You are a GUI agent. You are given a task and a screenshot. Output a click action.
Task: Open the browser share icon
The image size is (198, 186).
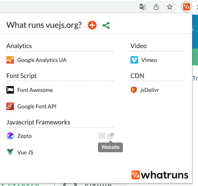tap(156, 7)
